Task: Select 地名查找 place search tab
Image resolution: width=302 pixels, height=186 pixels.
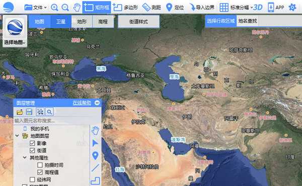Action: click(x=248, y=21)
